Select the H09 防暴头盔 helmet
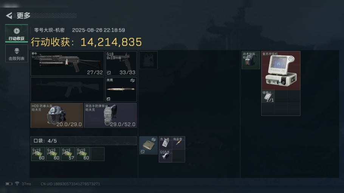The height and width of the screenshot is (193, 344). point(57,115)
